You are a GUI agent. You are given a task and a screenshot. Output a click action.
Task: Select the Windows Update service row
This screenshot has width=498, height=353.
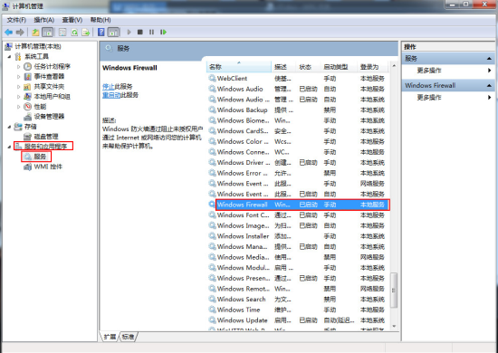coord(298,320)
